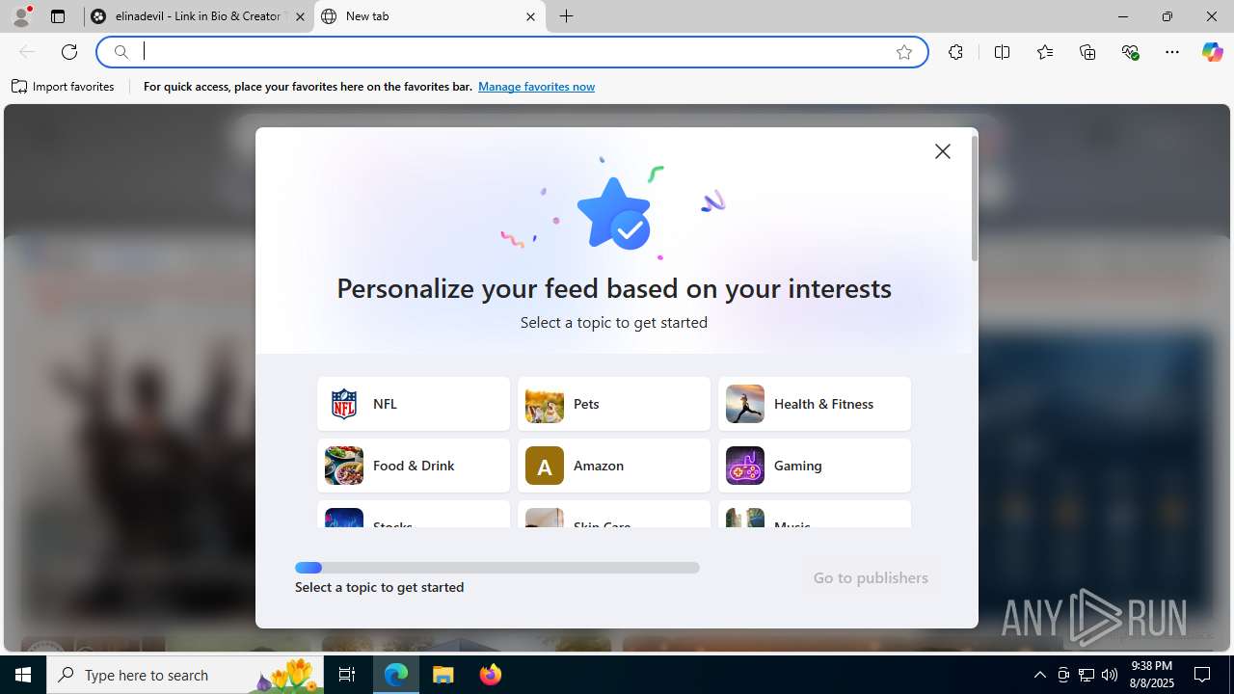Select the Skin Care topic
The width and height of the screenshot is (1234, 694).
614,515
